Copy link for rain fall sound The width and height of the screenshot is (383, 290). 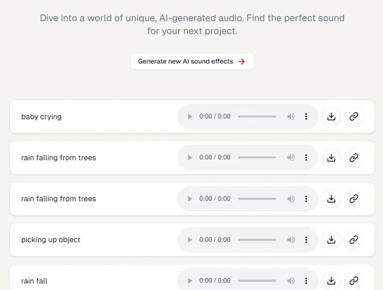(x=354, y=281)
